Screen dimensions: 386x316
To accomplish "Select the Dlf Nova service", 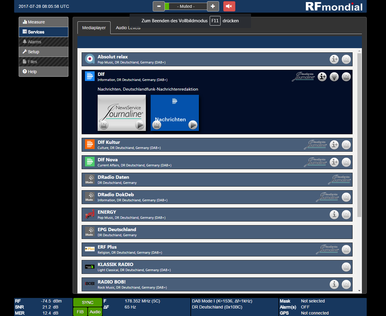I will tap(217, 162).
